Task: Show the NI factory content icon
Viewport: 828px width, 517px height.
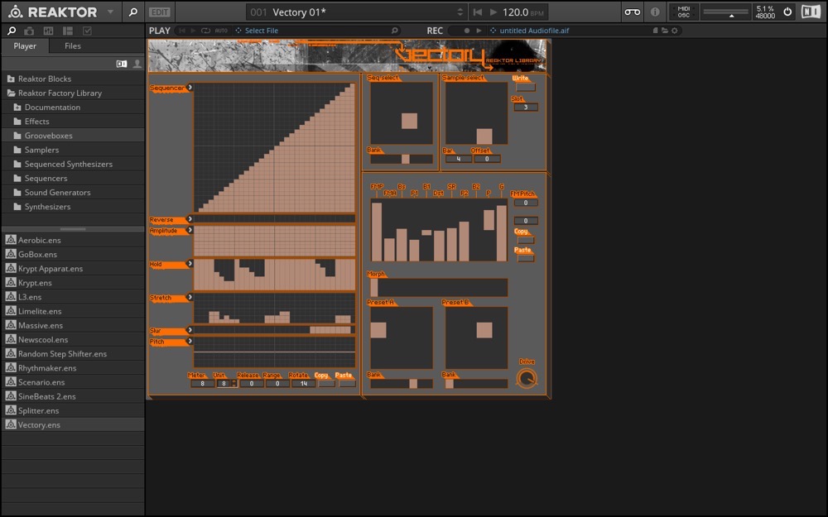Action: click(x=122, y=64)
